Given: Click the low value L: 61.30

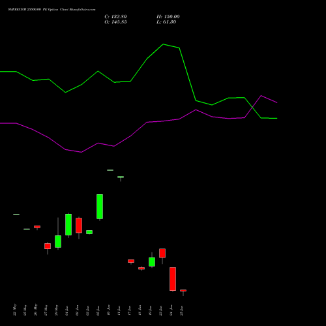Looking at the screenshot, I should (166, 22).
